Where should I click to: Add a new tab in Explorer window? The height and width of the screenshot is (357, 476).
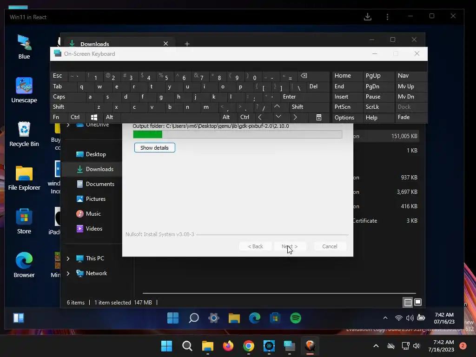point(187,44)
